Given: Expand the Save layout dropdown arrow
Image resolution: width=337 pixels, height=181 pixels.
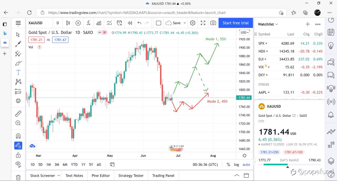Looking at the screenshot, I should pos(185,23).
